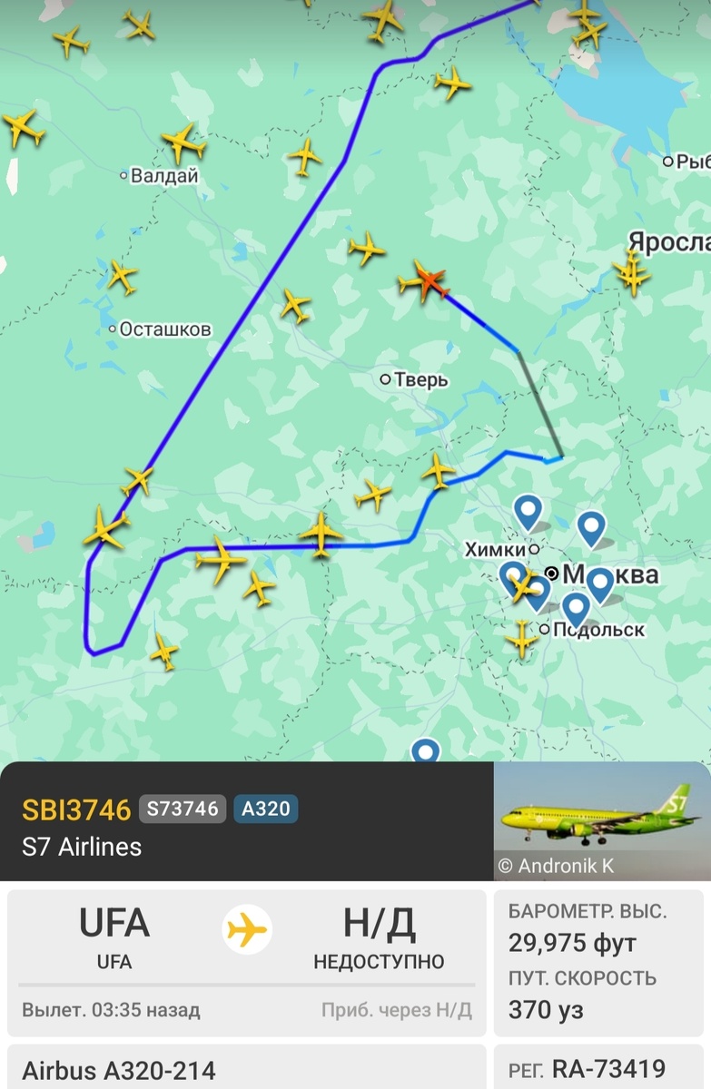Tap the barometric altitude 29,975 фут panel
711x1089 pixels.
point(599,927)
